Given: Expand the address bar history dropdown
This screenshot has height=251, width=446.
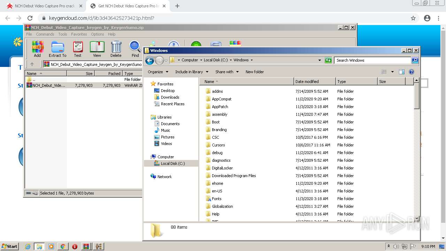Looking at the screenshot, I should click(320, 60).
